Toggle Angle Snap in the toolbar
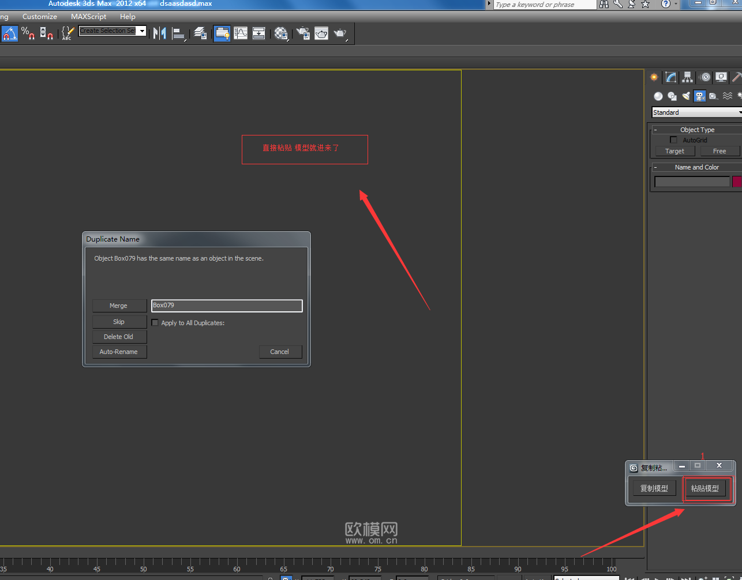Screen dimensions: 742x580 10,33
